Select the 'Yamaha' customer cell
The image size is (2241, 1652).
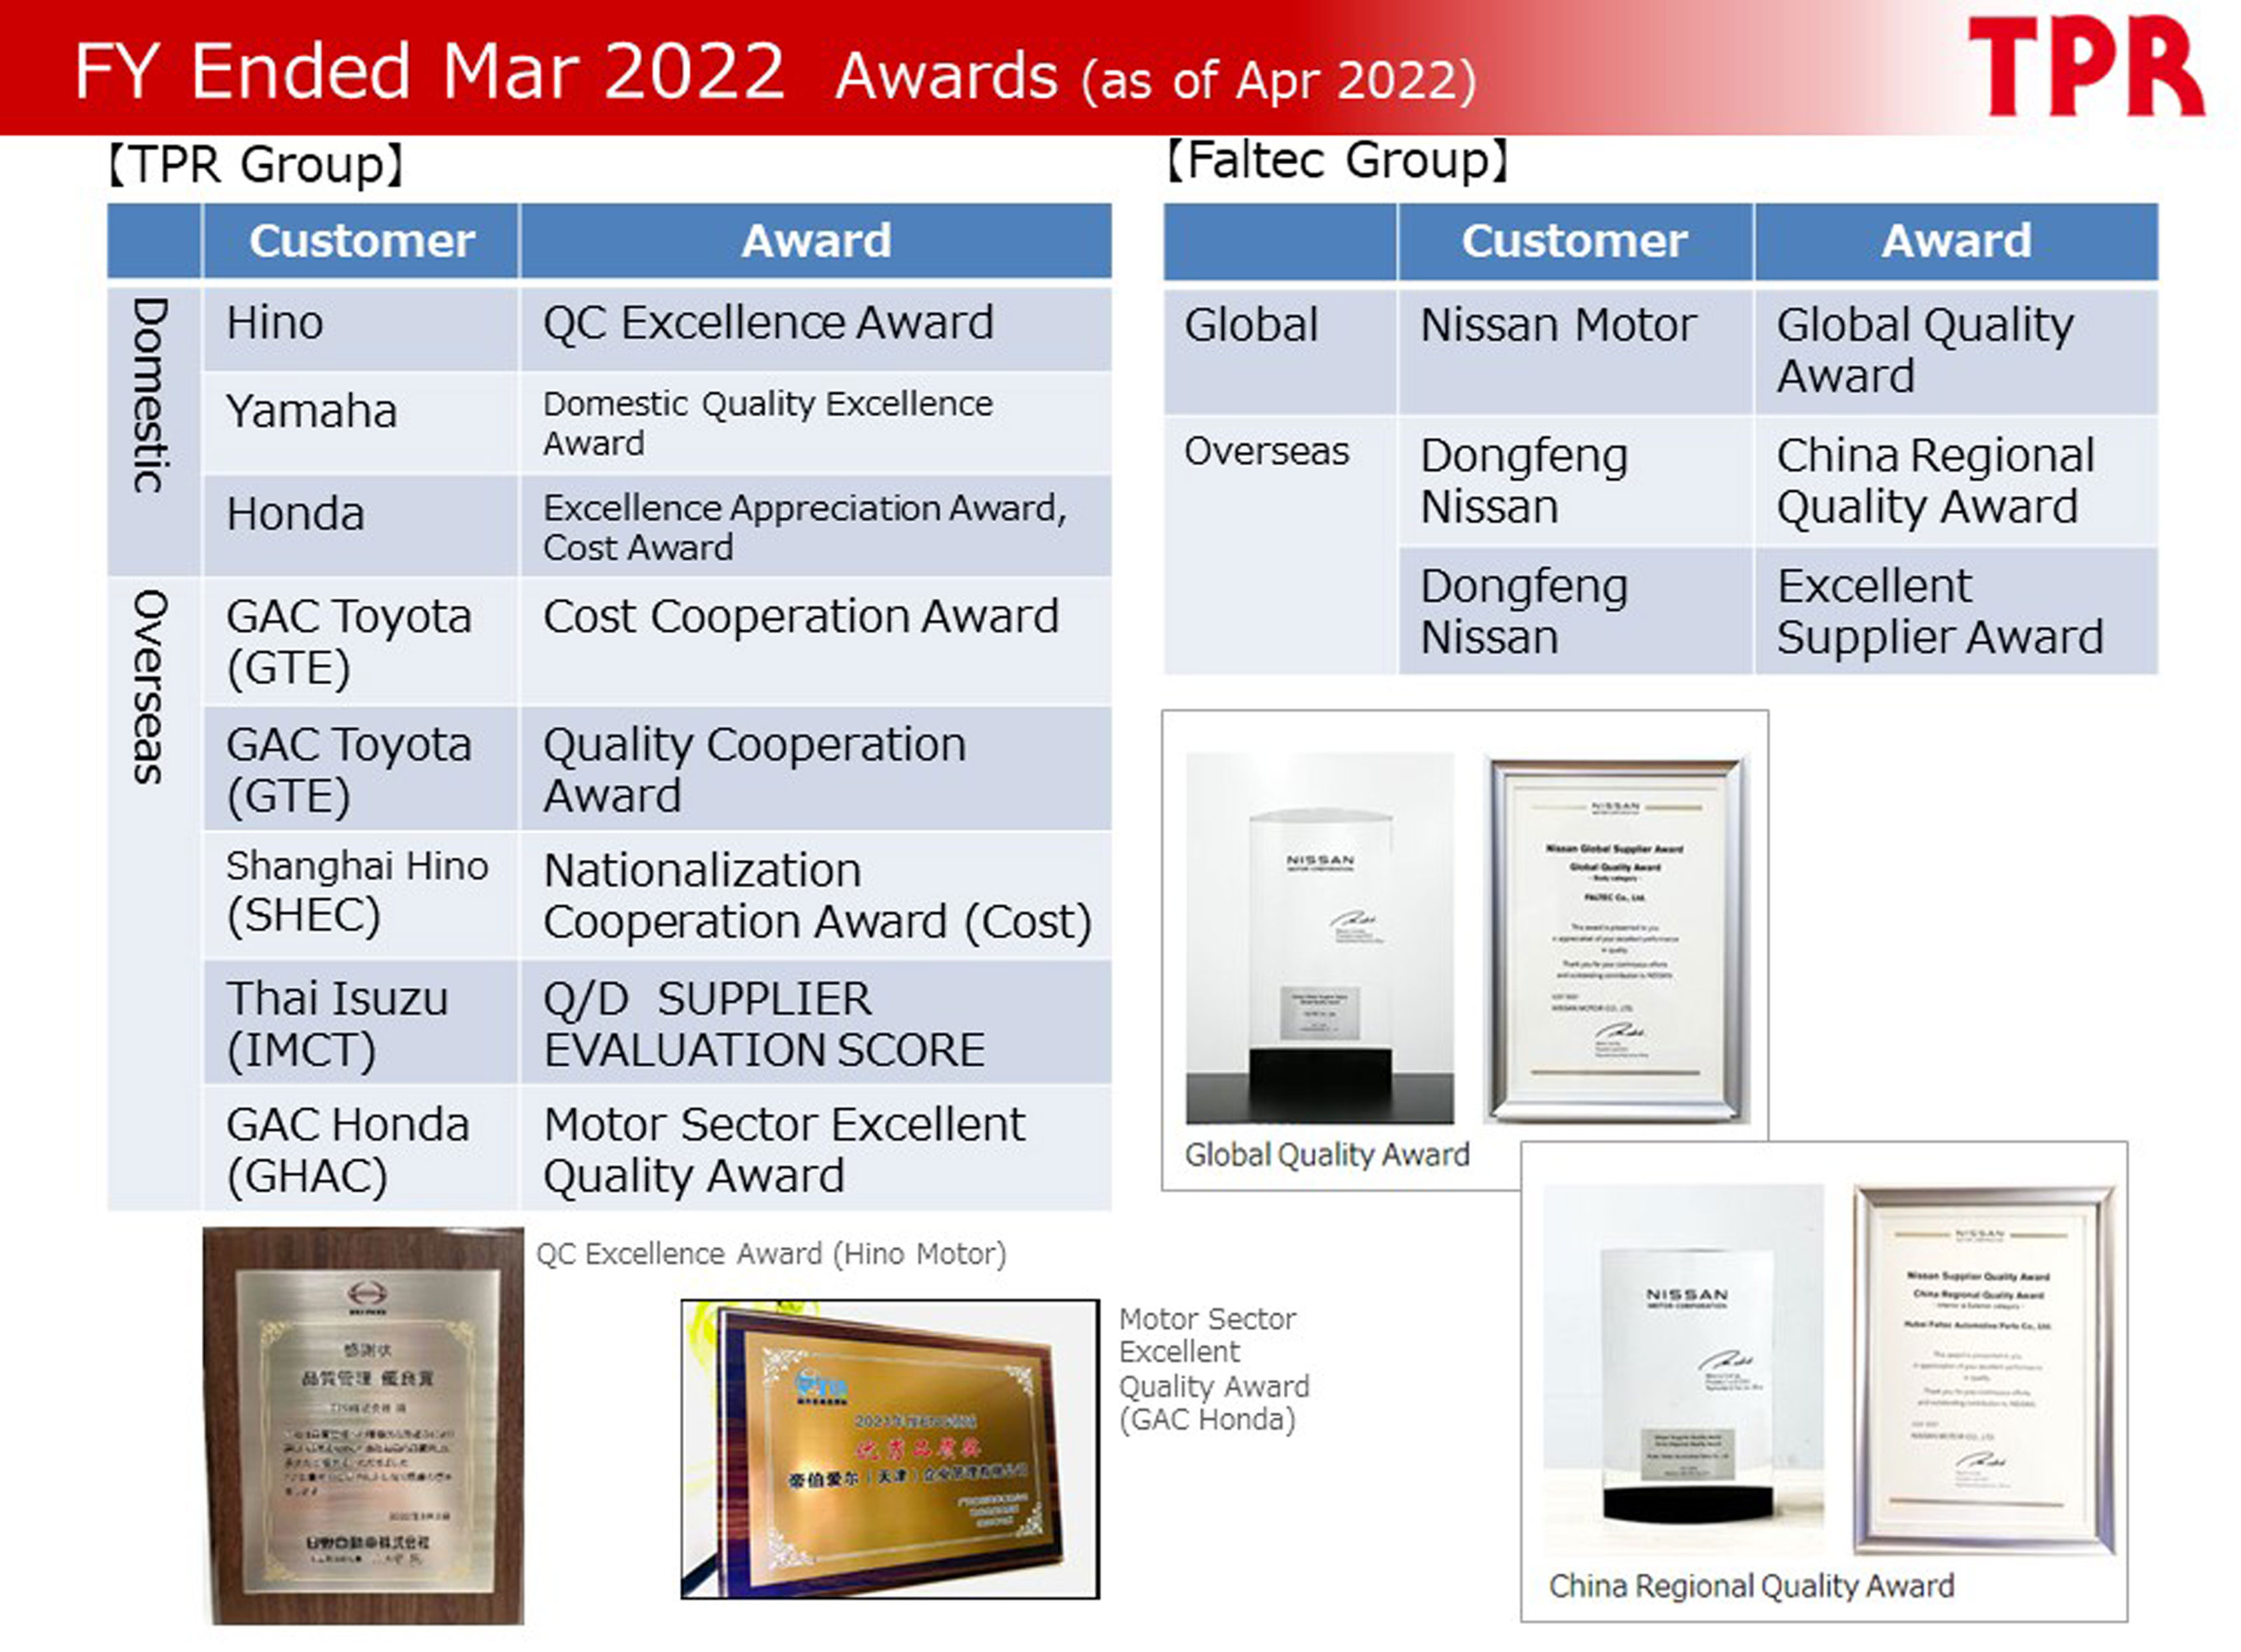361,423
